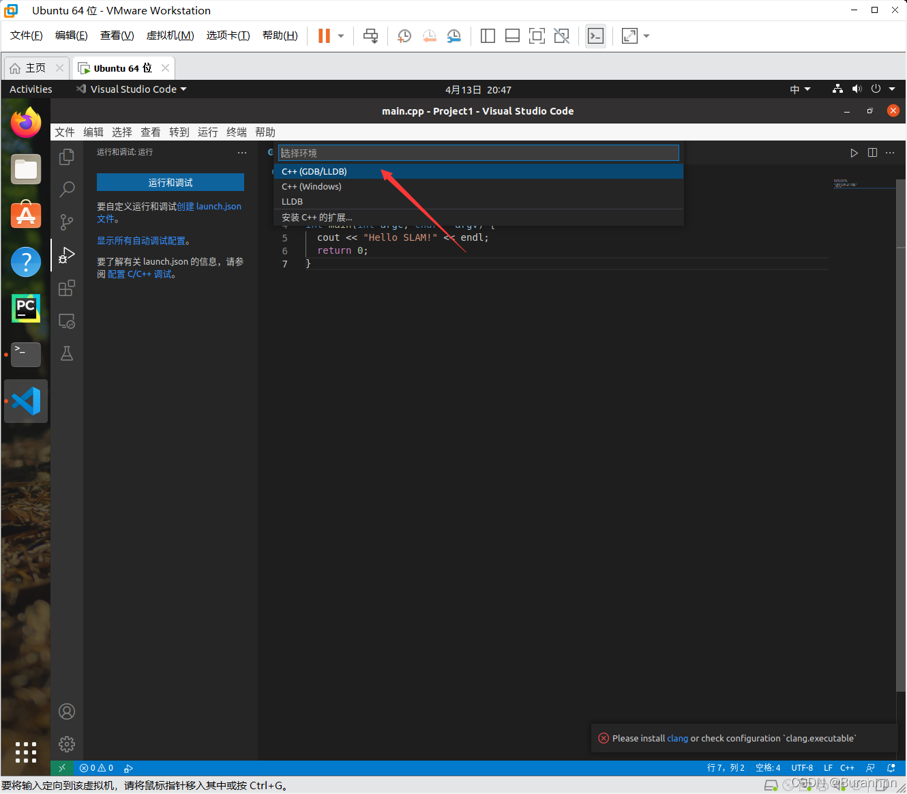Click the 运行和调试 blue button
Viewport: 907px width, 794px height.
click(170, 182)
